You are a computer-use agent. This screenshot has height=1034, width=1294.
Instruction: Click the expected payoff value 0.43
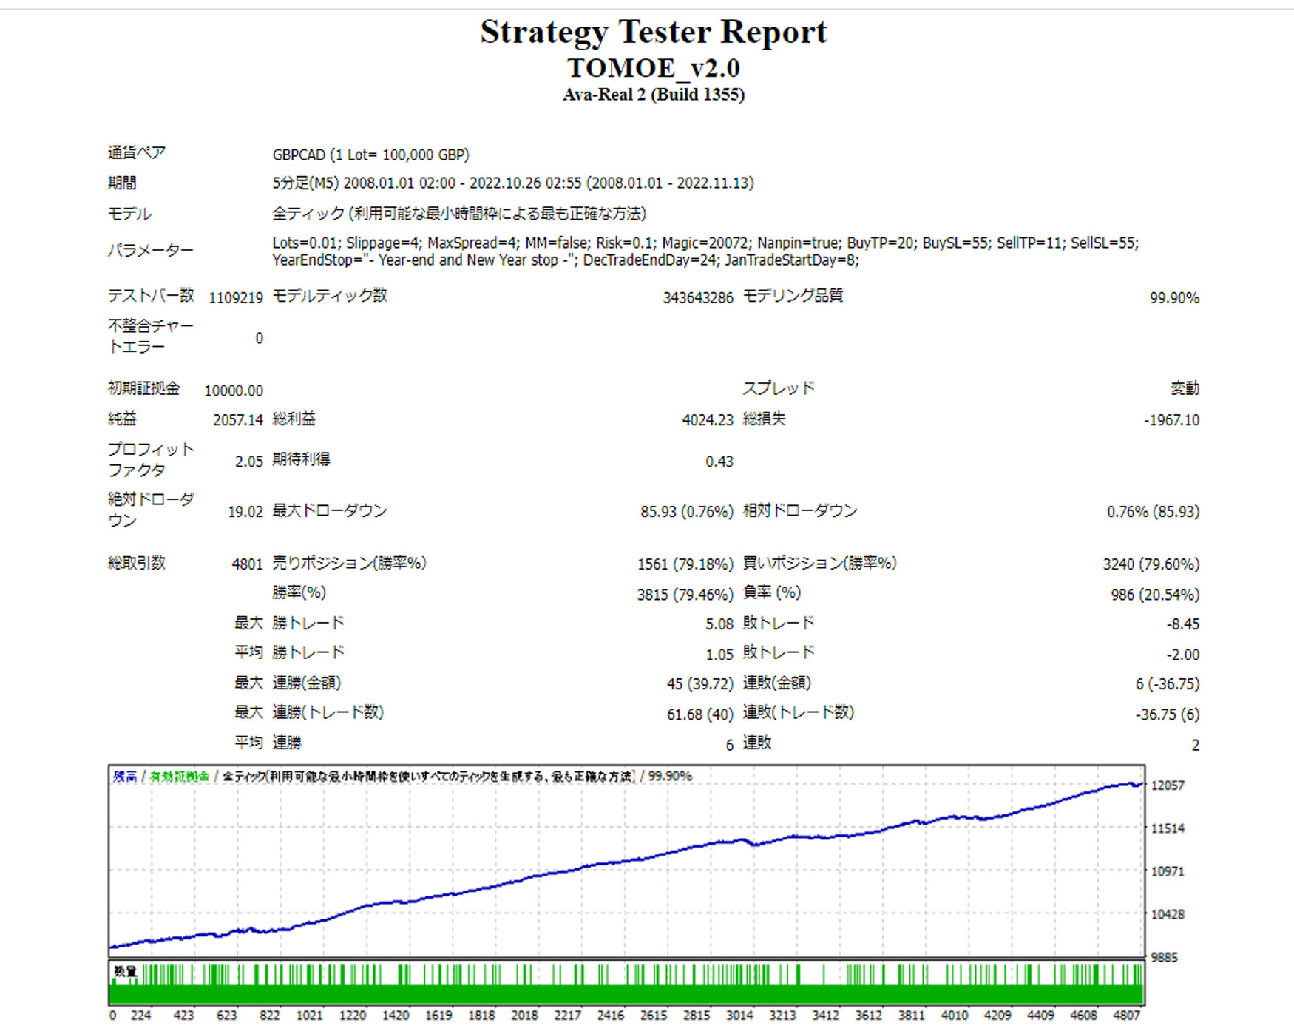coord(719,462)
